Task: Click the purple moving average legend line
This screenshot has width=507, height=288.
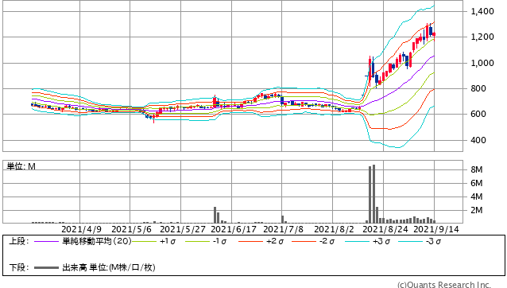Action: (46, 241)
